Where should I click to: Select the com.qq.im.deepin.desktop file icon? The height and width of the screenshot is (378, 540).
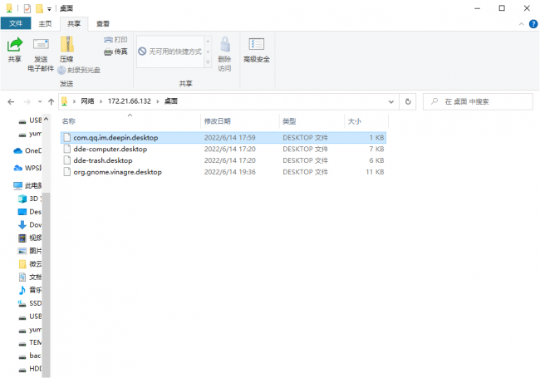[x=67, y=138]
